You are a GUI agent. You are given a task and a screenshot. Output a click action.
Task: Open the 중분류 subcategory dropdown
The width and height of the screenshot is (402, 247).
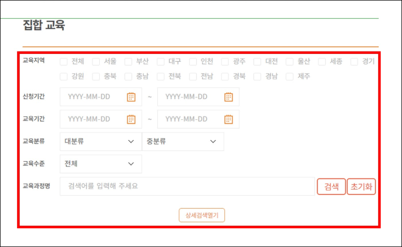(x=183, y=142)
